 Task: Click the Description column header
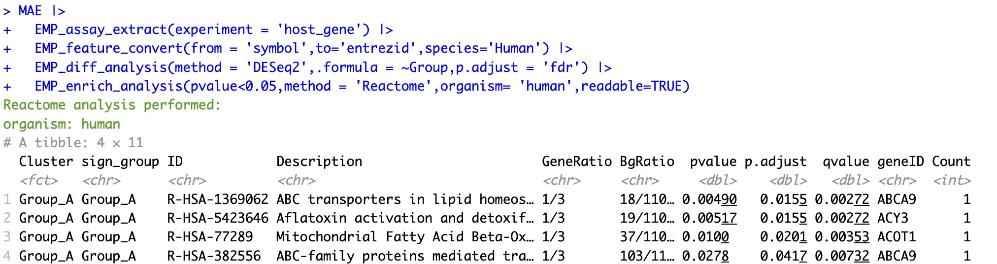pyautogui.click(x=319, y=162)
